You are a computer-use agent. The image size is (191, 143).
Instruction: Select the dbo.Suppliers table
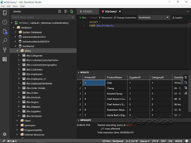tap(33, 111)
